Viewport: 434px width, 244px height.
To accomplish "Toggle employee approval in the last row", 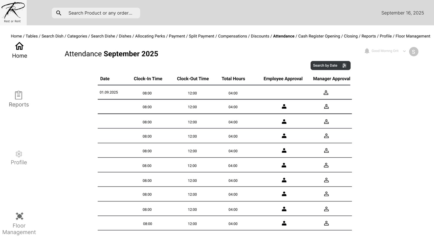I will click(x=284, y=223).
